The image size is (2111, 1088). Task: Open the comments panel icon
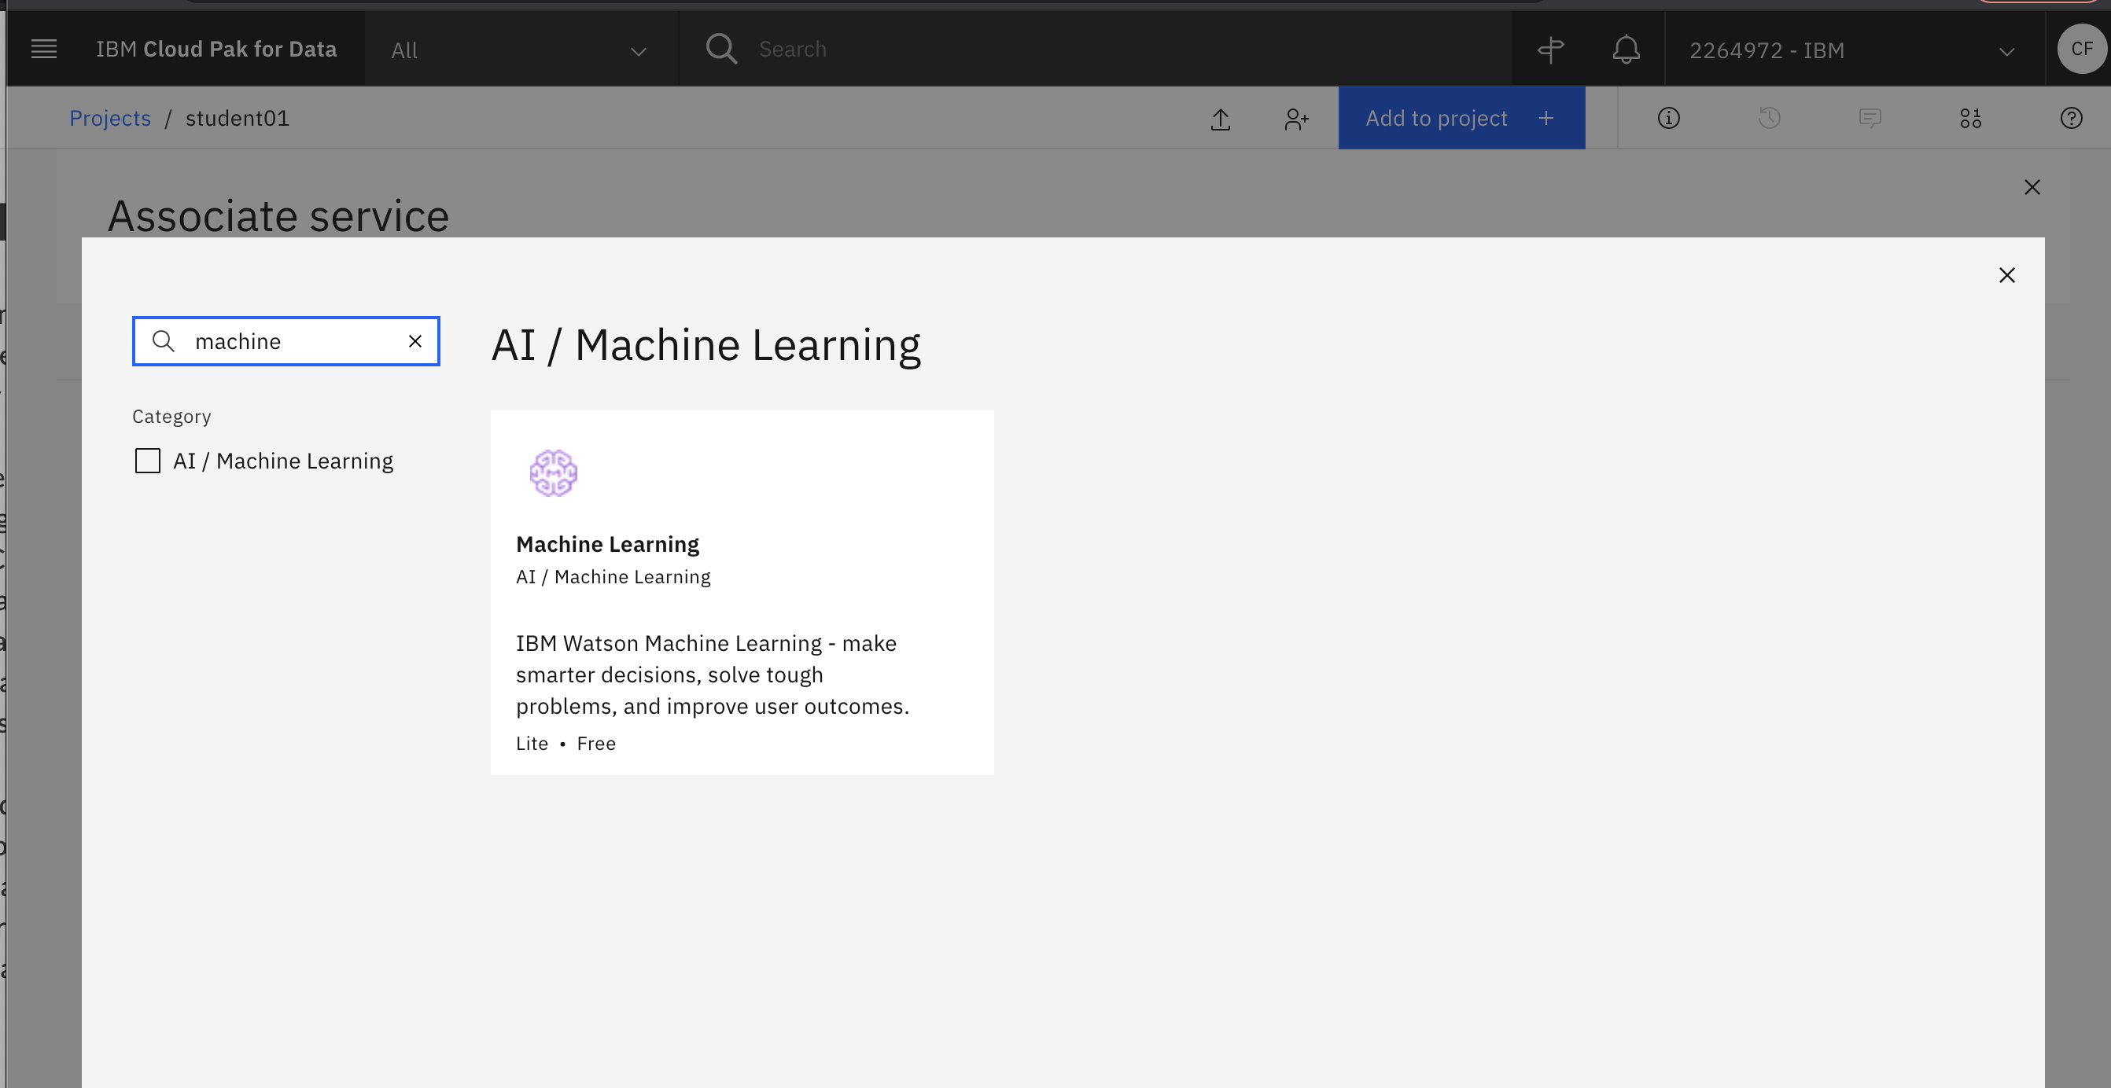pos(1870,119)
